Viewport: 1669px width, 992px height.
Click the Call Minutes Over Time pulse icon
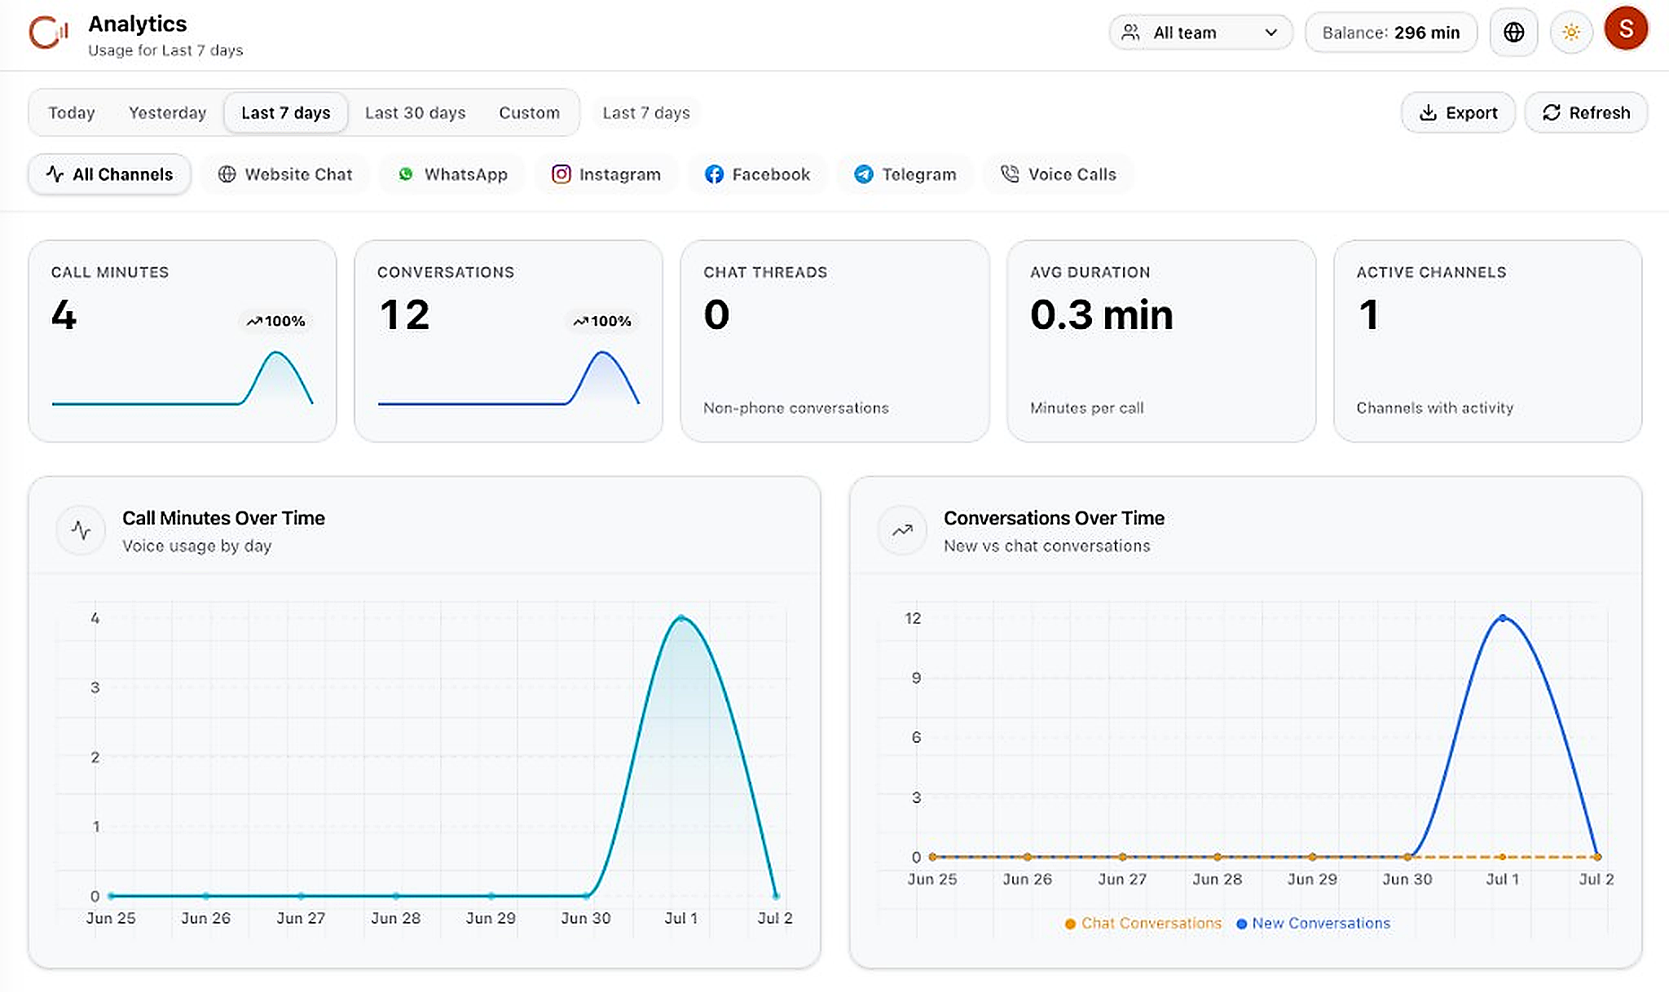pyautogui.click(x=81, y=530)
